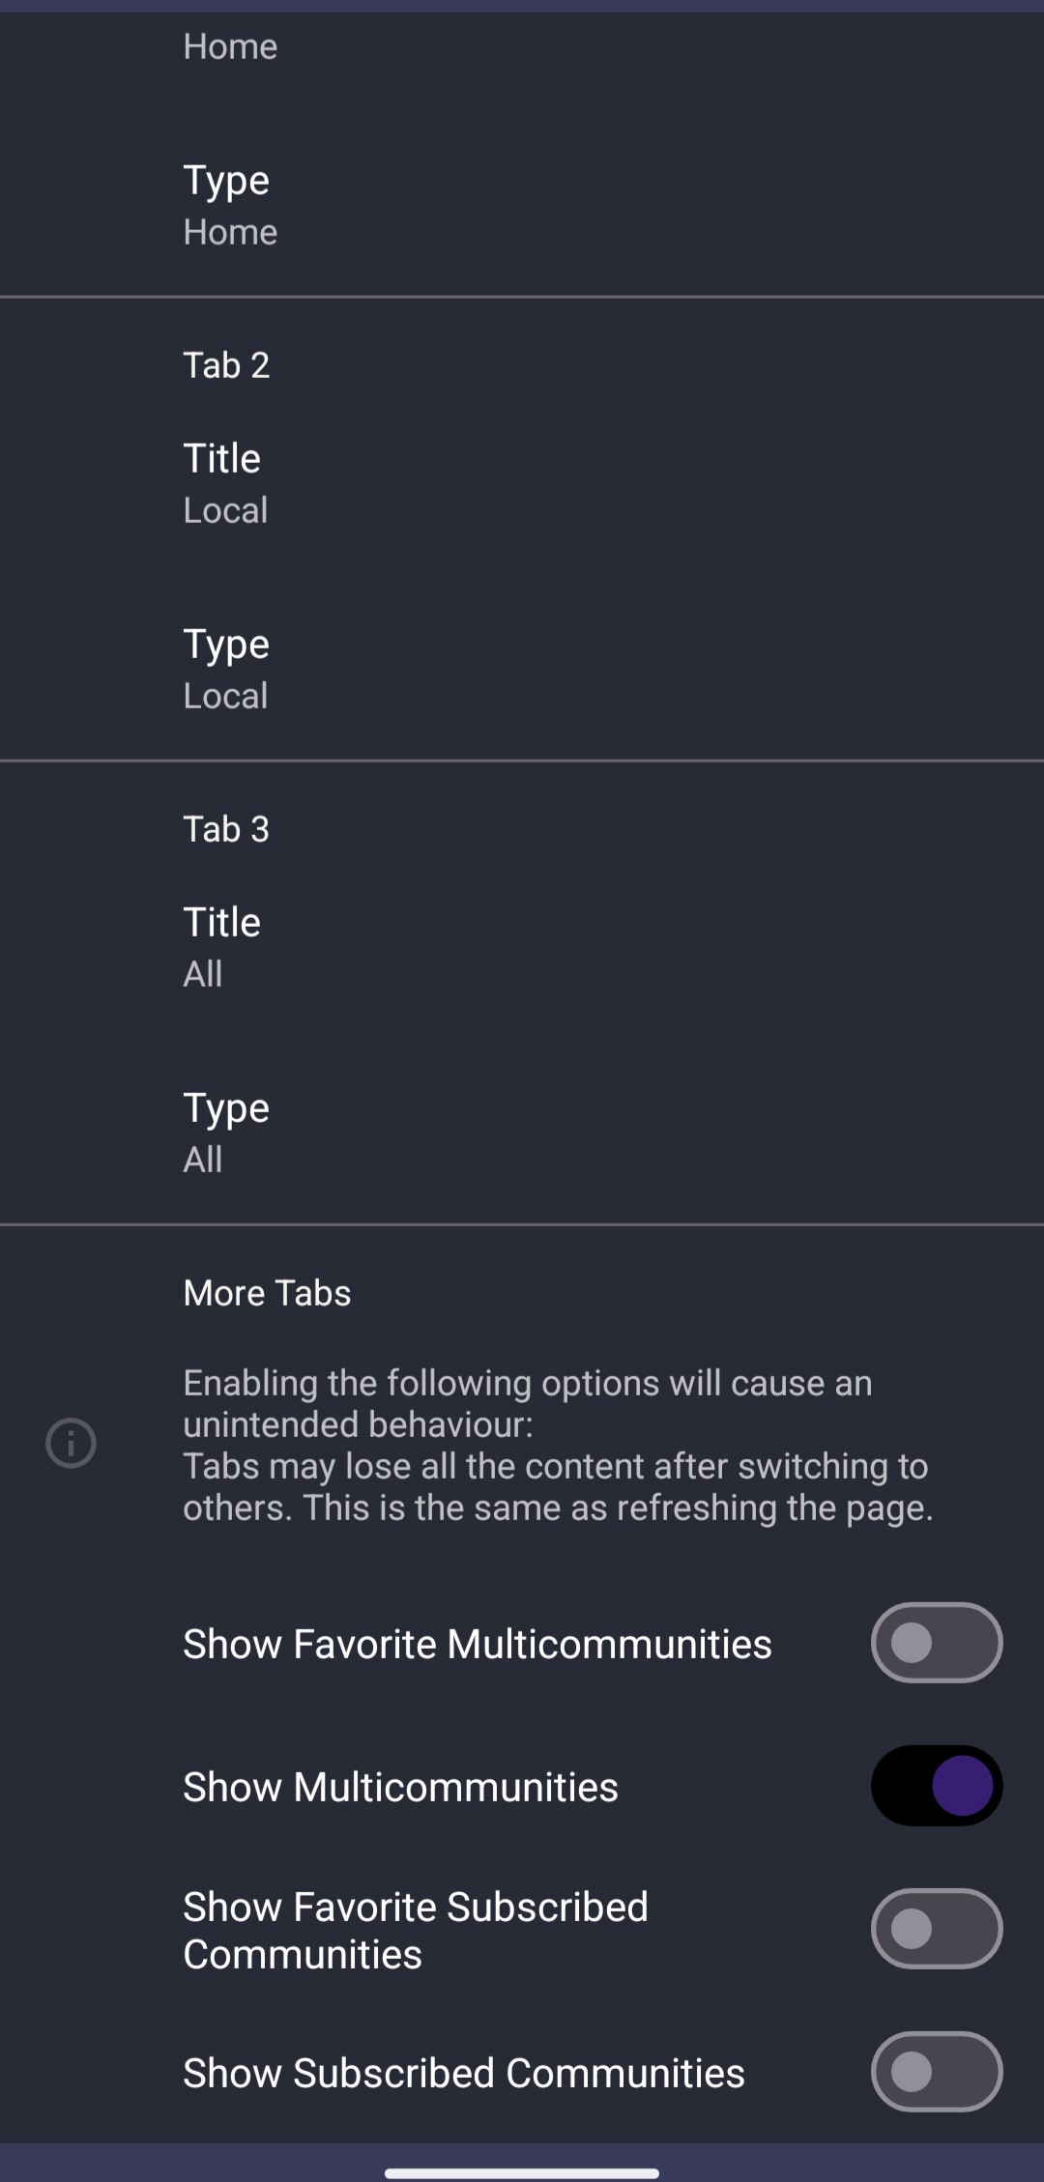Tap the Home title value at top

(230, 46)
